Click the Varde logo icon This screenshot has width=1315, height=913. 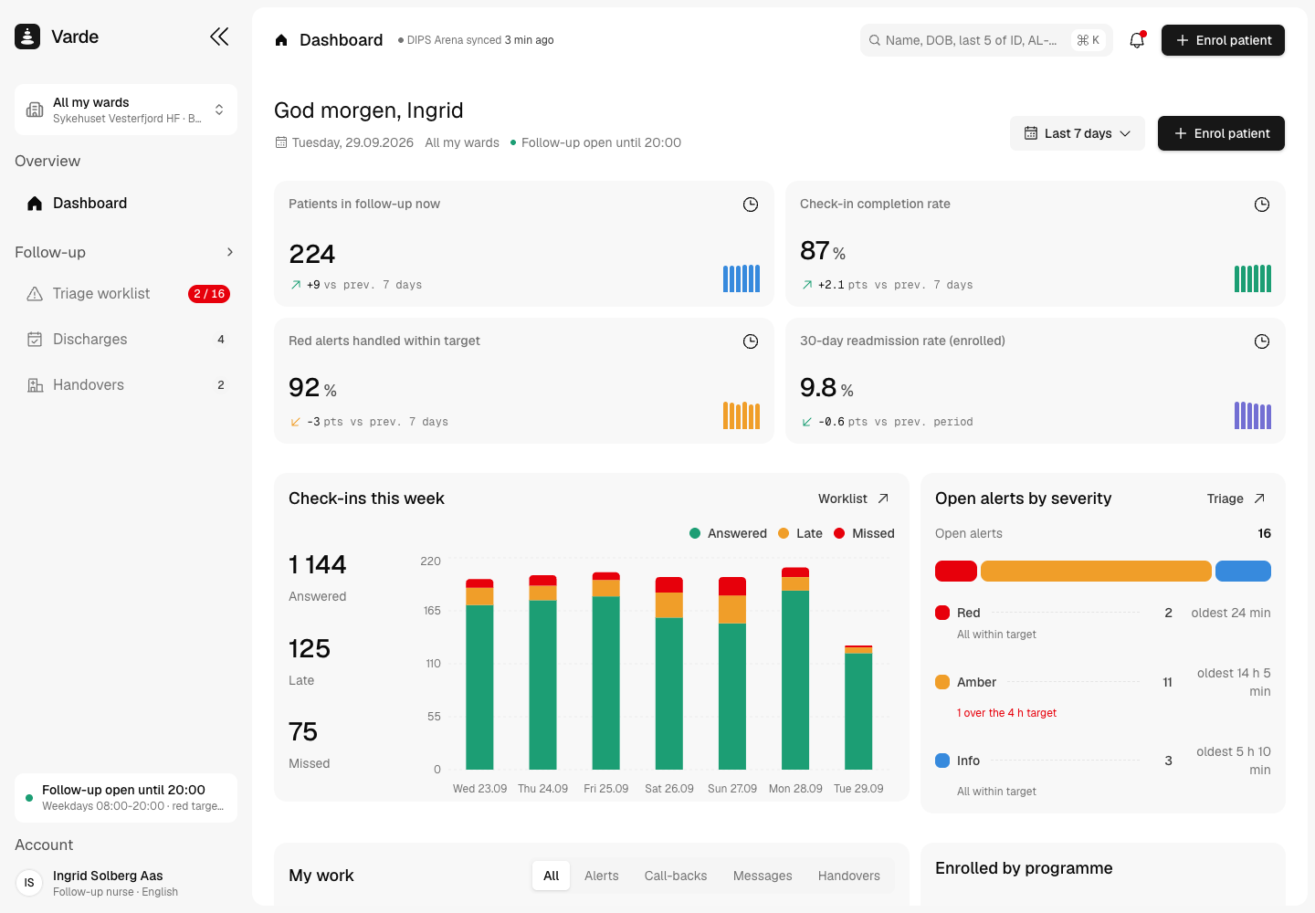click(x=27, y=37)
